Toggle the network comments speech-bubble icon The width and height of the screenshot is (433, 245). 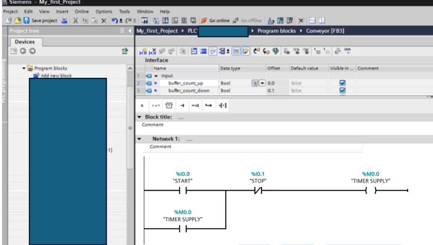click(213, 51)
